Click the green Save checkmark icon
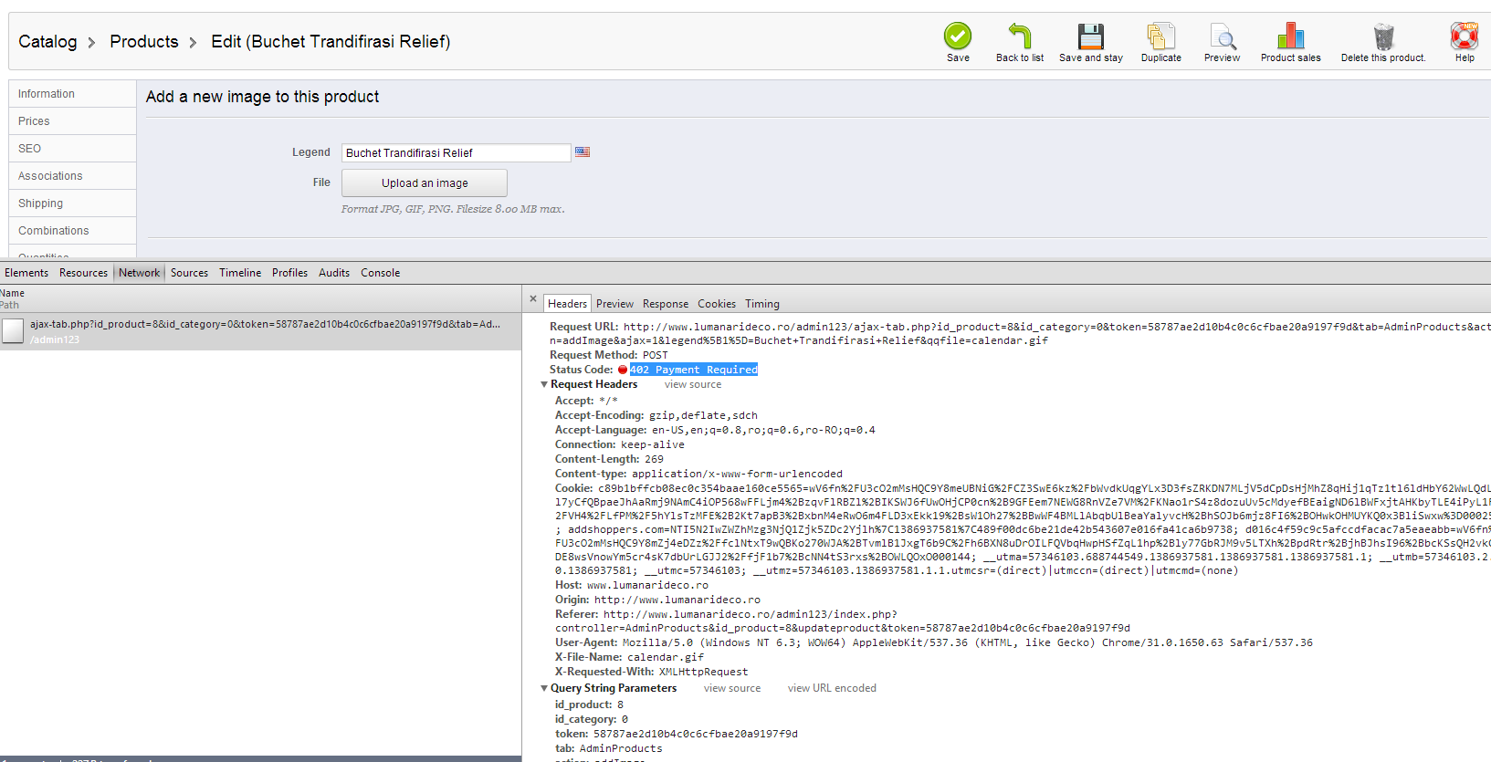 pos(958,37)
